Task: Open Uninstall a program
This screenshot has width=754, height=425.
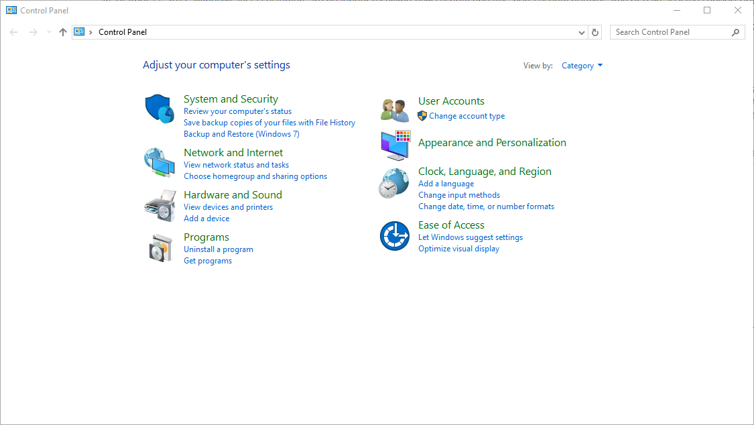Action: pyautogui.click(x=218, y=249)
